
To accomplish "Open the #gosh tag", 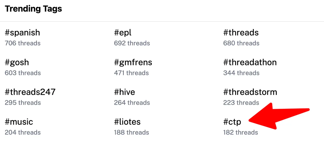I will pyautogui.click(x=17, y=63).
